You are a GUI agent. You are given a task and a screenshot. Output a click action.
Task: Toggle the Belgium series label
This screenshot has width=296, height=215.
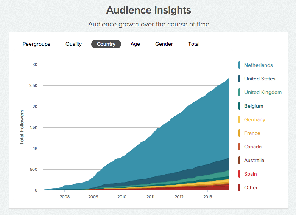(254, 106)
